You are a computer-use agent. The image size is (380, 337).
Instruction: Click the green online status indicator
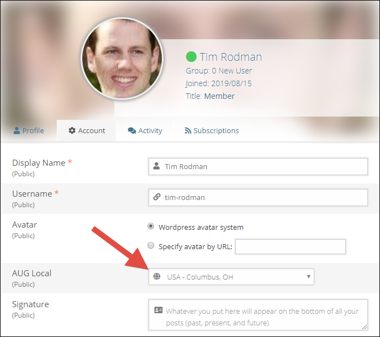(191, 57)
